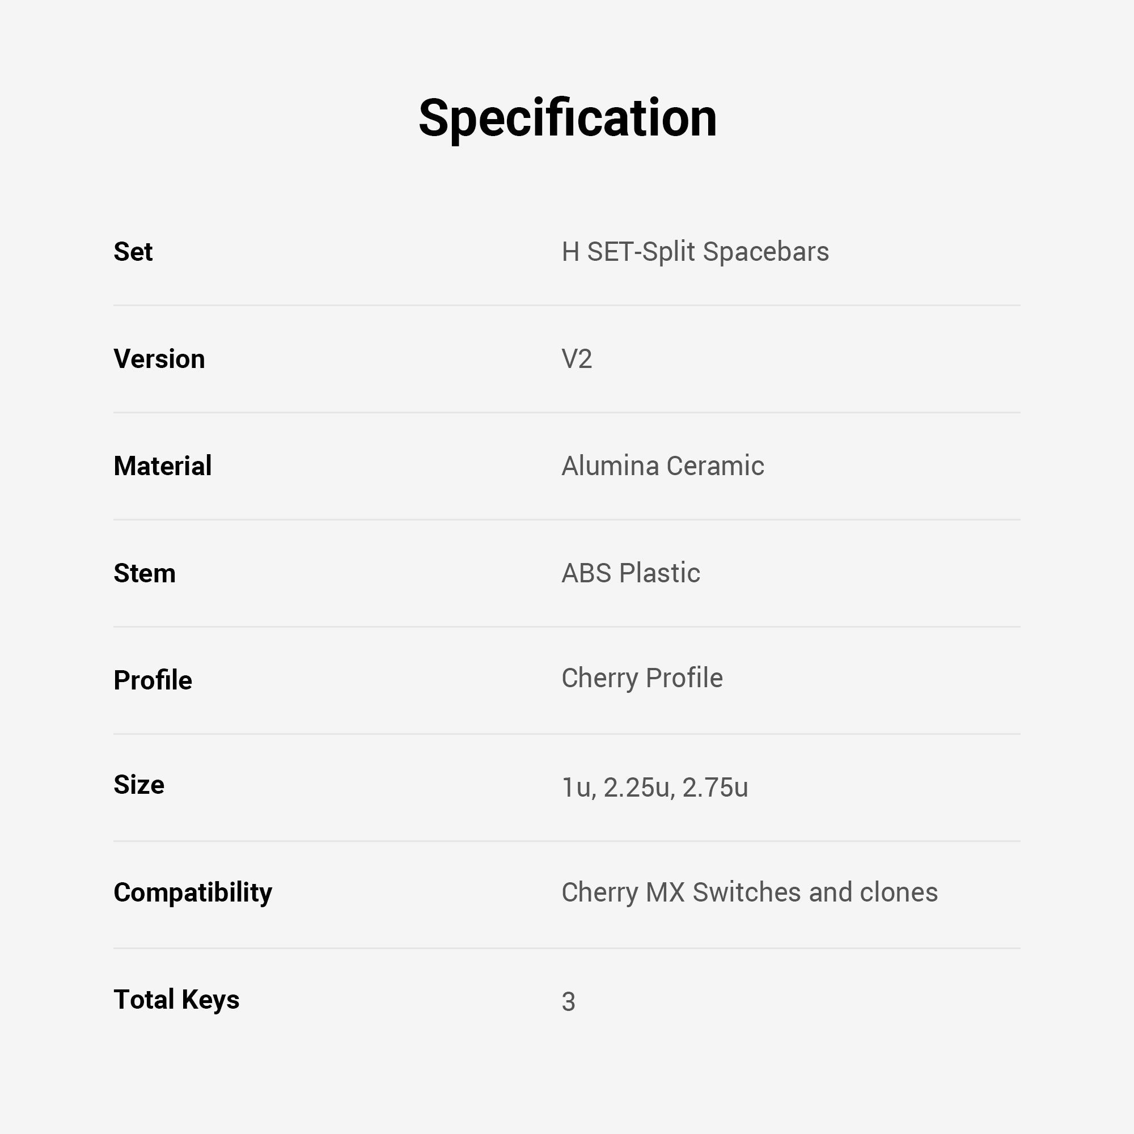Select the Total Keys value 3
Viewport: 1134px width, 1134px height.
pyautogui.click(x=568, y=1002)
